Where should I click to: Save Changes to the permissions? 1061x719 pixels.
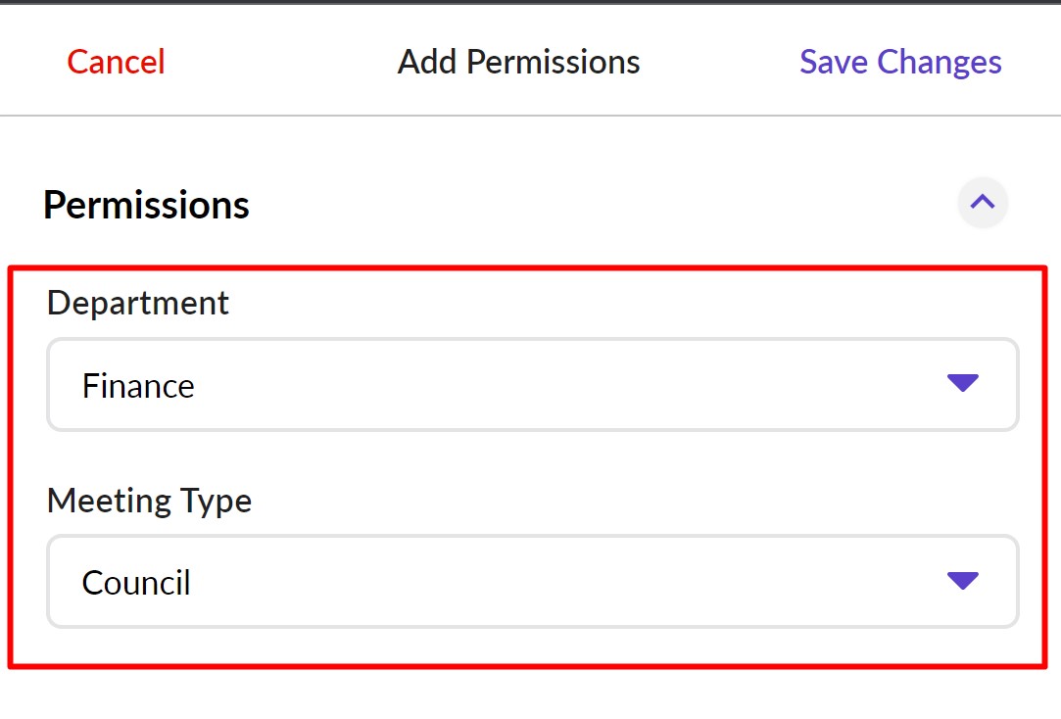tap(900, 62)
